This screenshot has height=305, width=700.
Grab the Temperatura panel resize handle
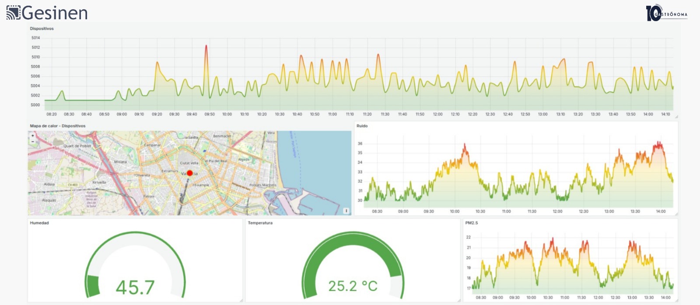click(x=459, y=301)
